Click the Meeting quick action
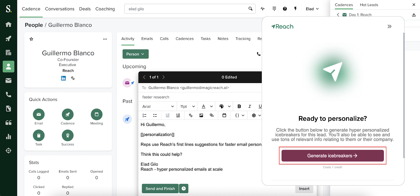 (97, 114)
